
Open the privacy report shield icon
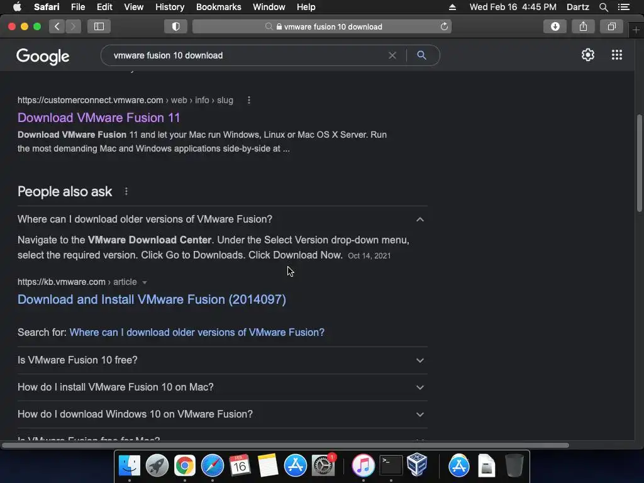pos(176,26)
